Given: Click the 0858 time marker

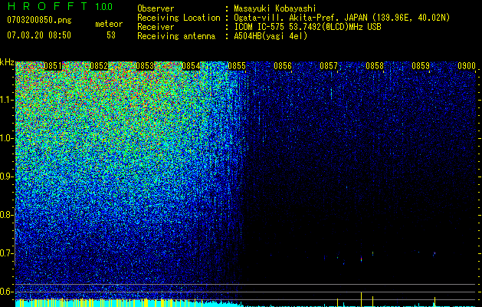Looking at the screenshot, I should tap(375, 66).
